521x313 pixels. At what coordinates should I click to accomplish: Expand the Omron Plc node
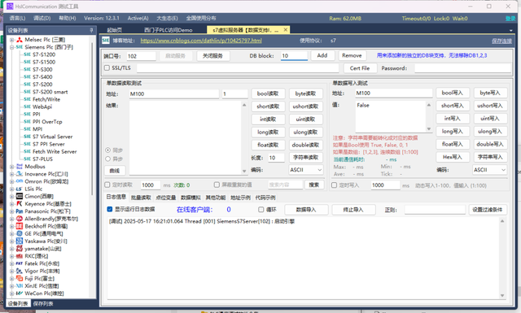11,181
